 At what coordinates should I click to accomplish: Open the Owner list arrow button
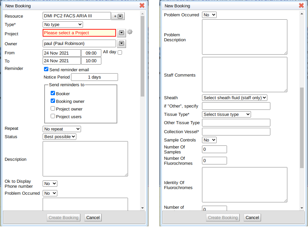click(x=121, y=43)
